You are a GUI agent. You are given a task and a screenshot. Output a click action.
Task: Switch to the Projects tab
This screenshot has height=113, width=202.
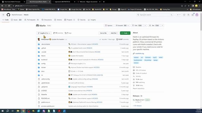coord(69,20)
